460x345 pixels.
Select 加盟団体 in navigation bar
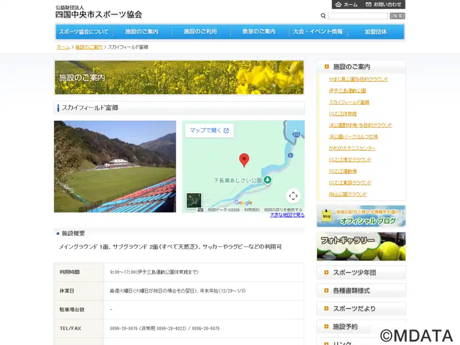coord(375,32)
